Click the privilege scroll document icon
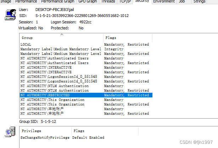Screen dimensions: 218x148 pyautogui.click(x=10, y=132)
